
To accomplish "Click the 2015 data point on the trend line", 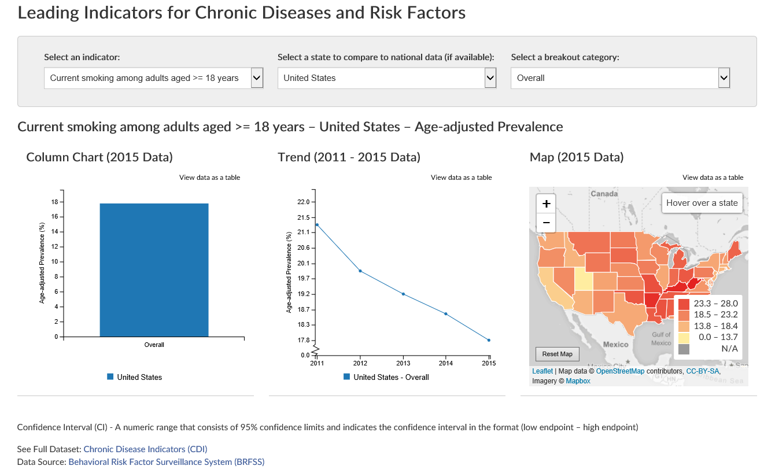I will (489, 340).
